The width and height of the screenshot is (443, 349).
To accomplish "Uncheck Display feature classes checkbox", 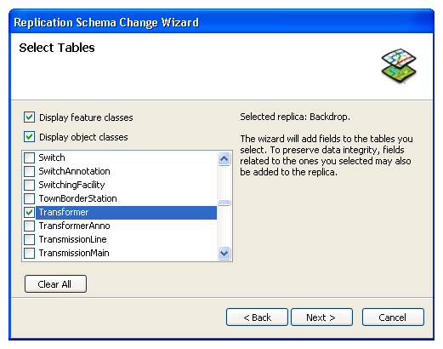I will pos(30,117).
